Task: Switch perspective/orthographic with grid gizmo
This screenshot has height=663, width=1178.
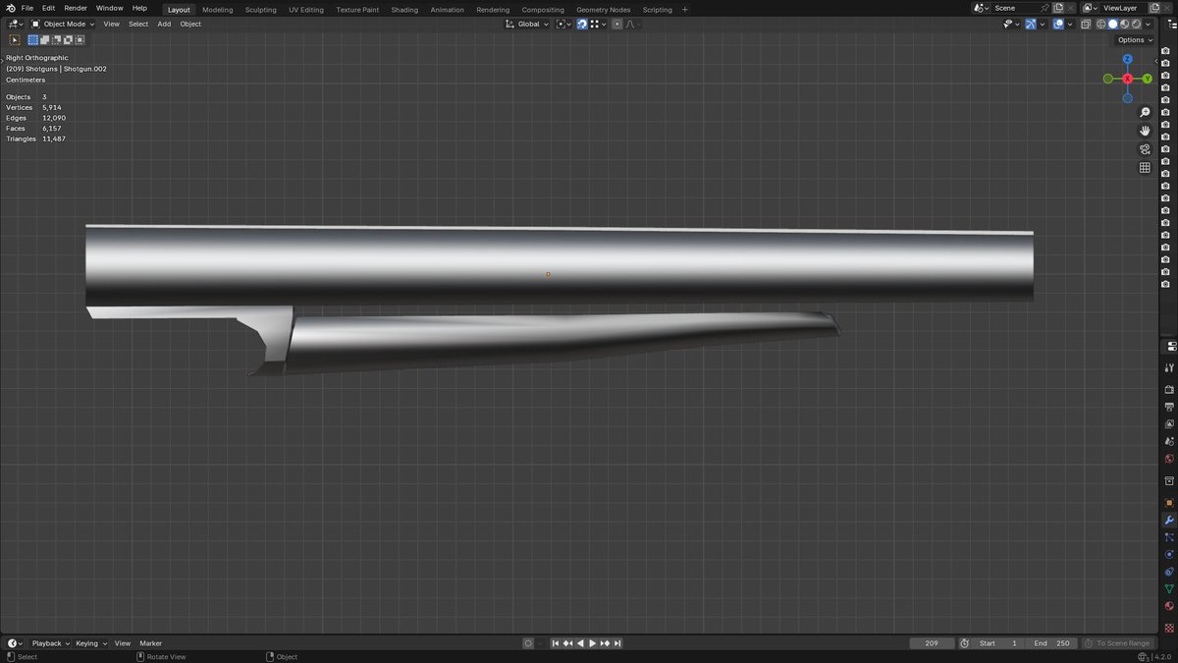Action: pos(1145,168)
